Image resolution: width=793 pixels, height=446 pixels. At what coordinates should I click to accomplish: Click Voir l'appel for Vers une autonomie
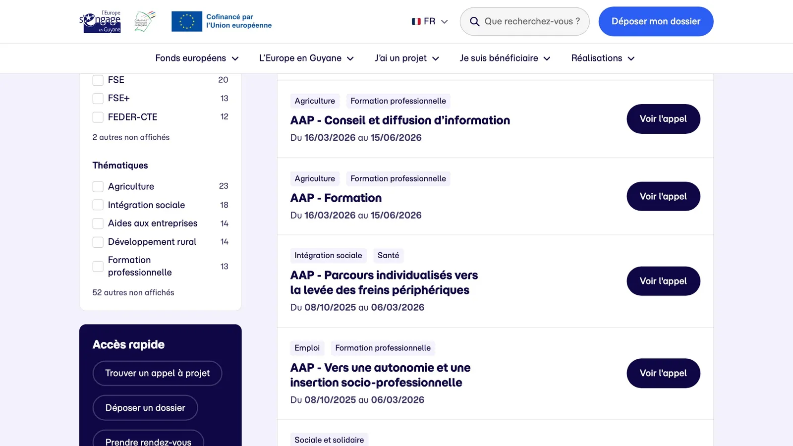coord(663,373)
